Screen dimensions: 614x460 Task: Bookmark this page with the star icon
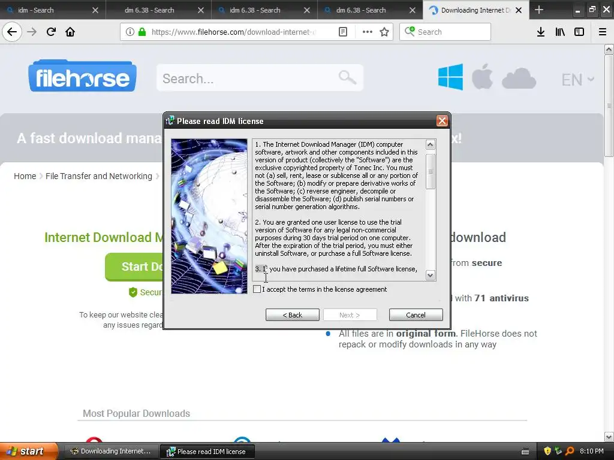tap(384, 32)
